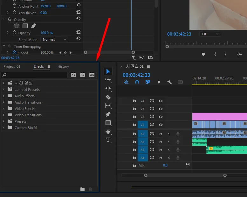Expand the Video Transitions folder
The height and width of the screenshot is (197, 247).
[3, 115]
